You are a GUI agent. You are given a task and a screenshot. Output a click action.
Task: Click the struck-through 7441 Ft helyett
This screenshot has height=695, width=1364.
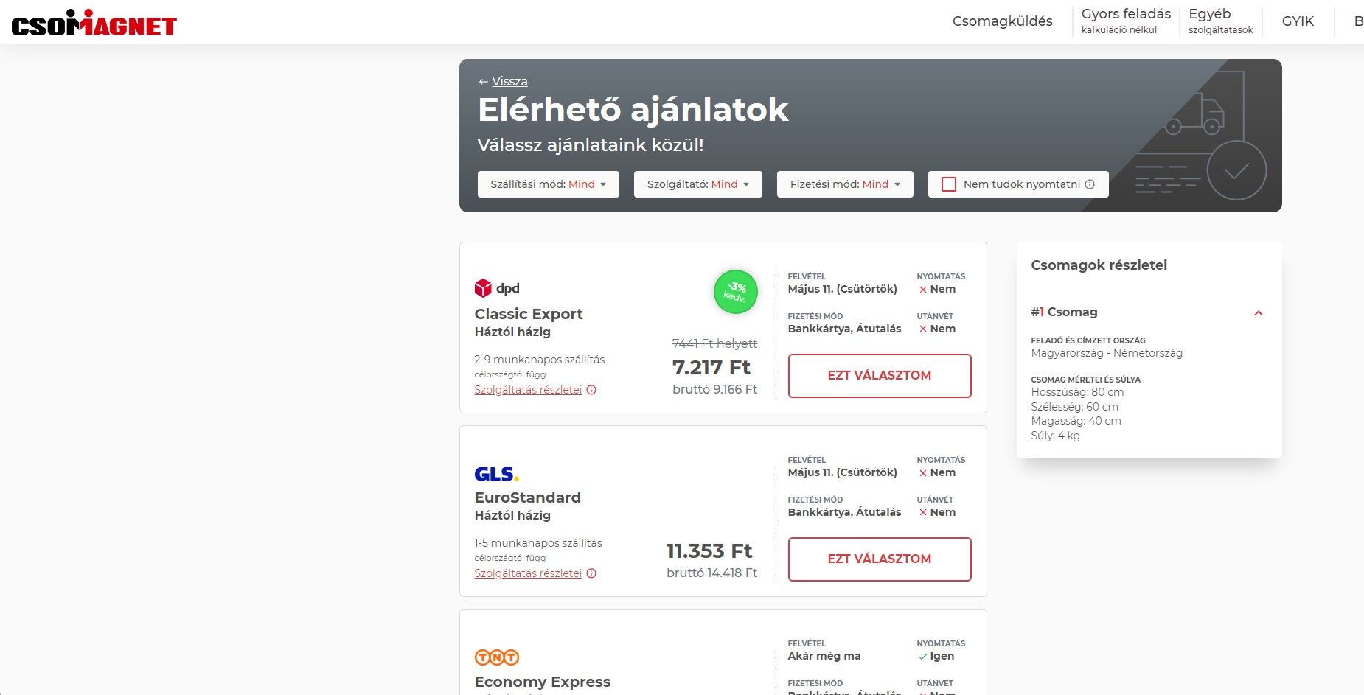714,343
